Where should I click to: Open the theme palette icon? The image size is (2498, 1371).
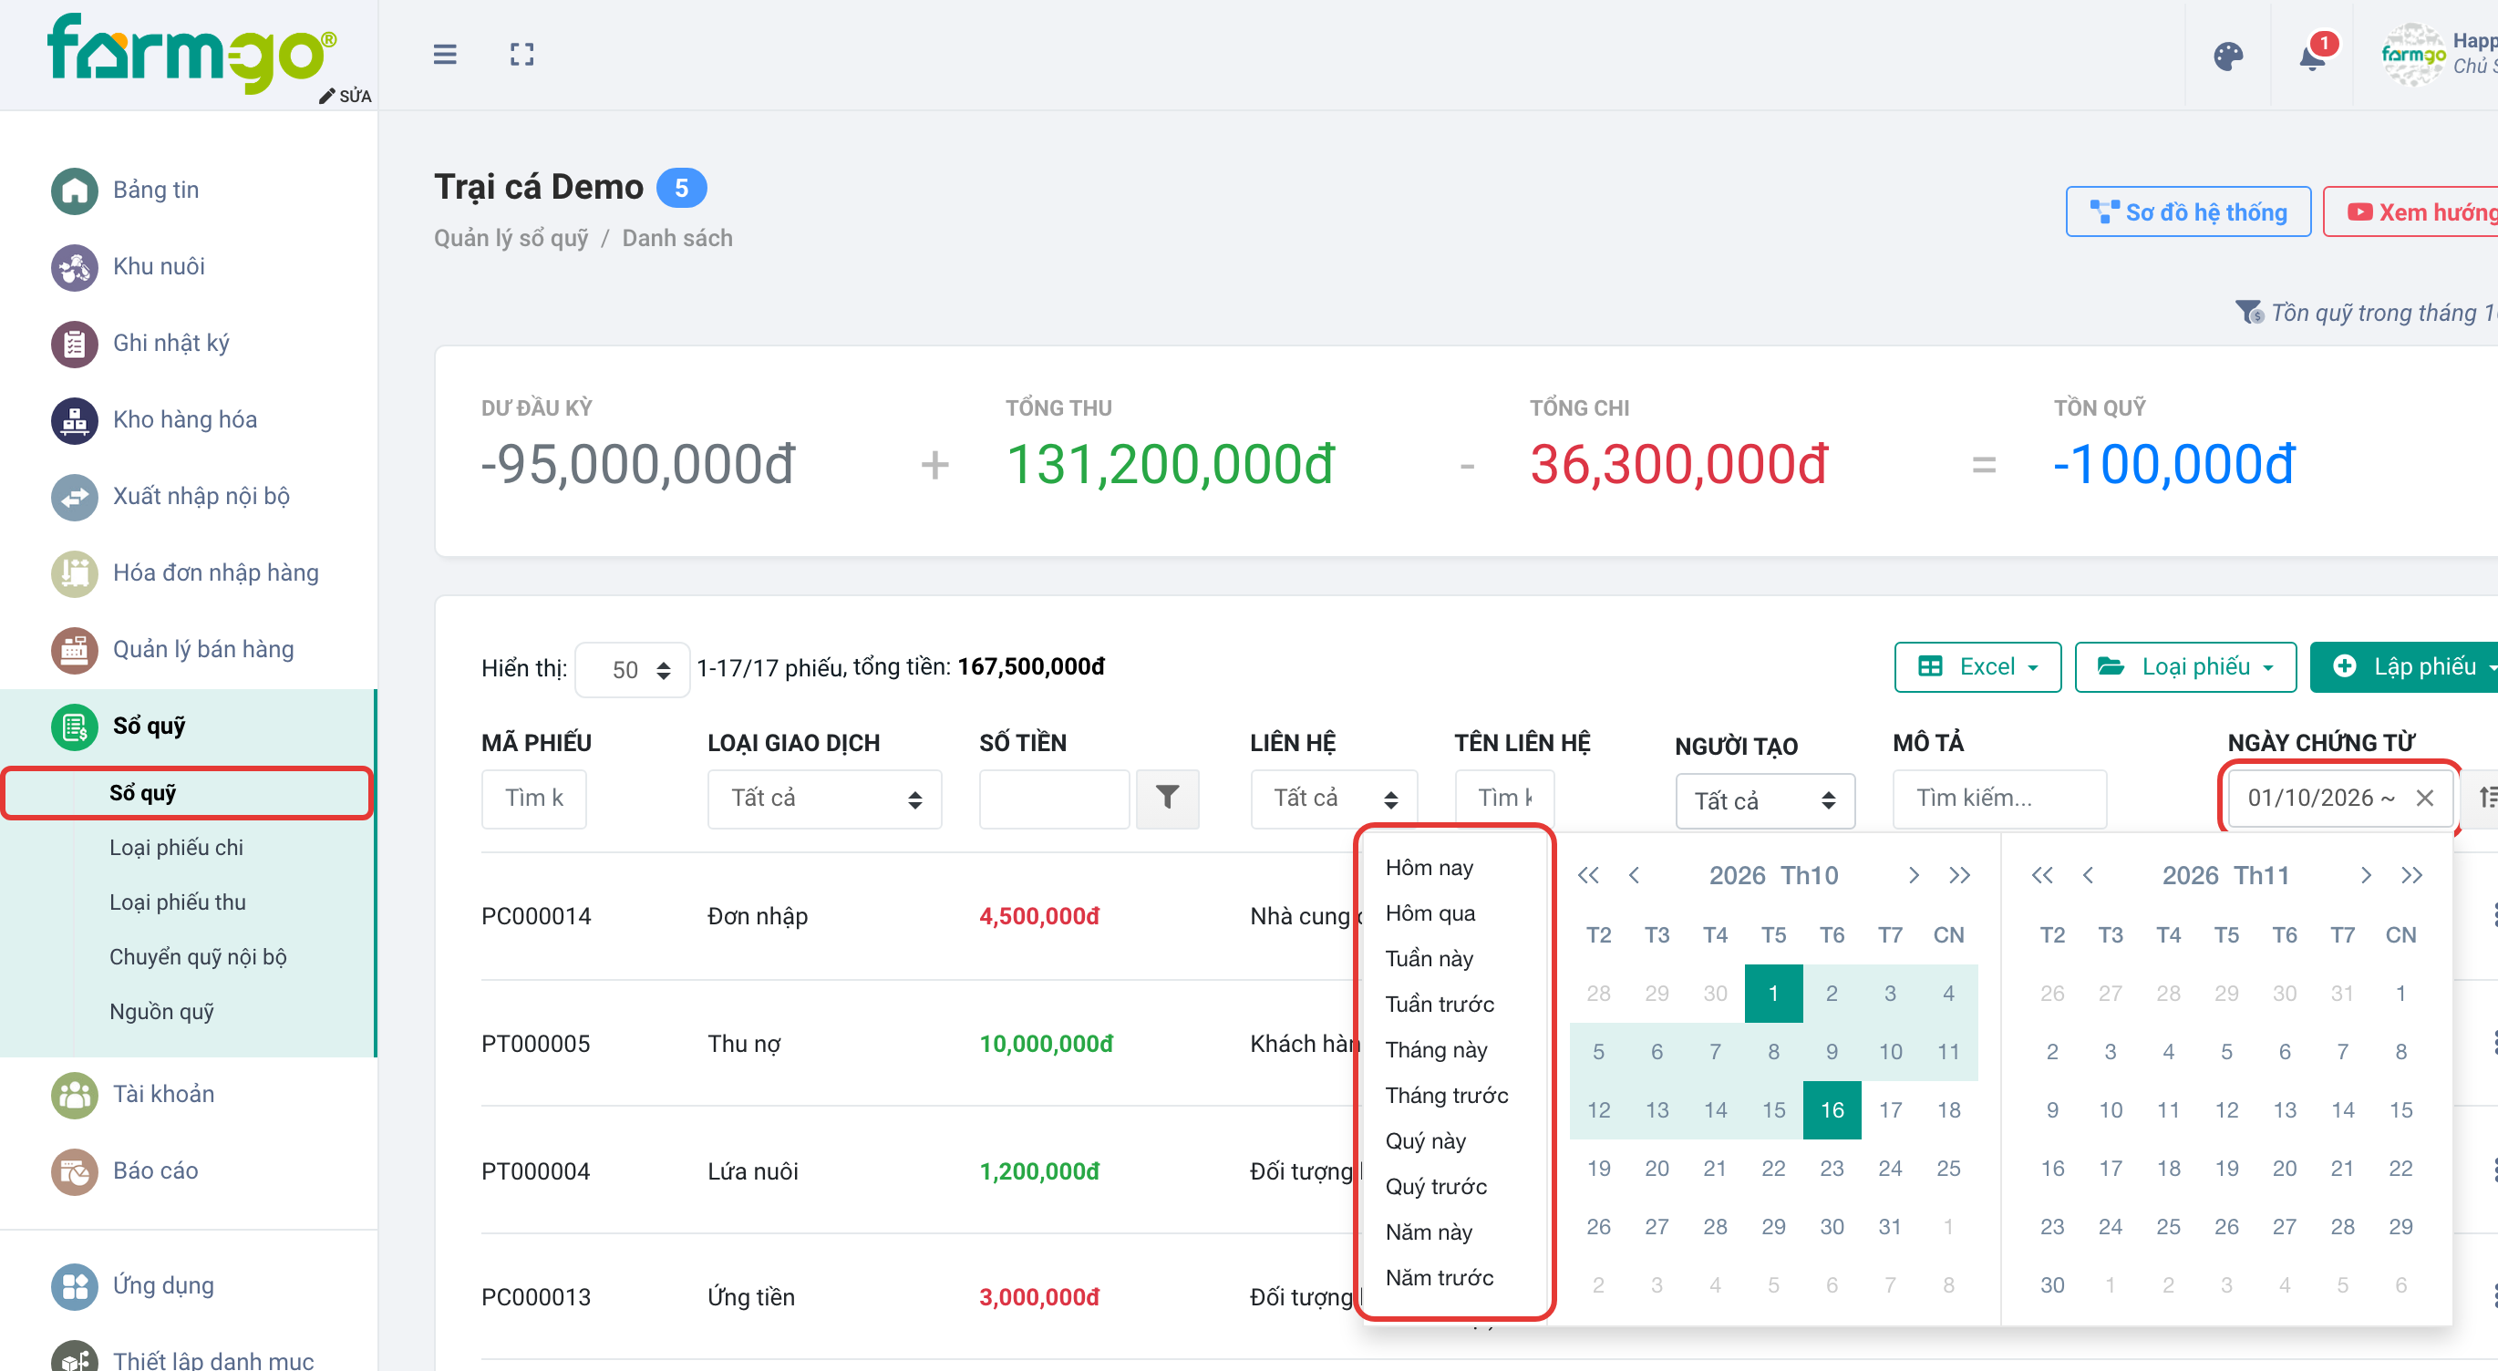pyautogui.click(x=2227, y=57)
